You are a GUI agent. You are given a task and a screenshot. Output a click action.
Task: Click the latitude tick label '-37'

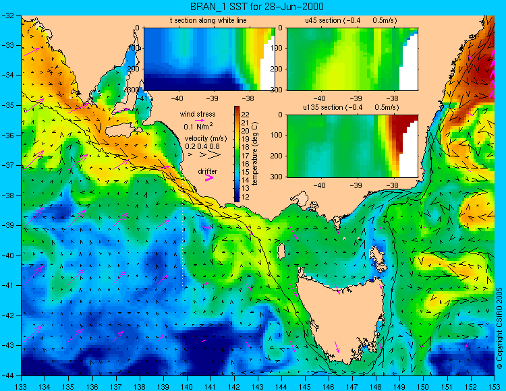(x=7, y=165)
